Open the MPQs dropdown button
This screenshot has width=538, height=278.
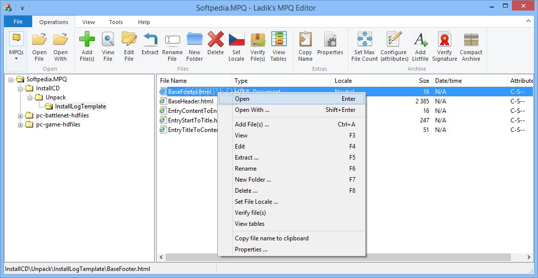point(16,51)
